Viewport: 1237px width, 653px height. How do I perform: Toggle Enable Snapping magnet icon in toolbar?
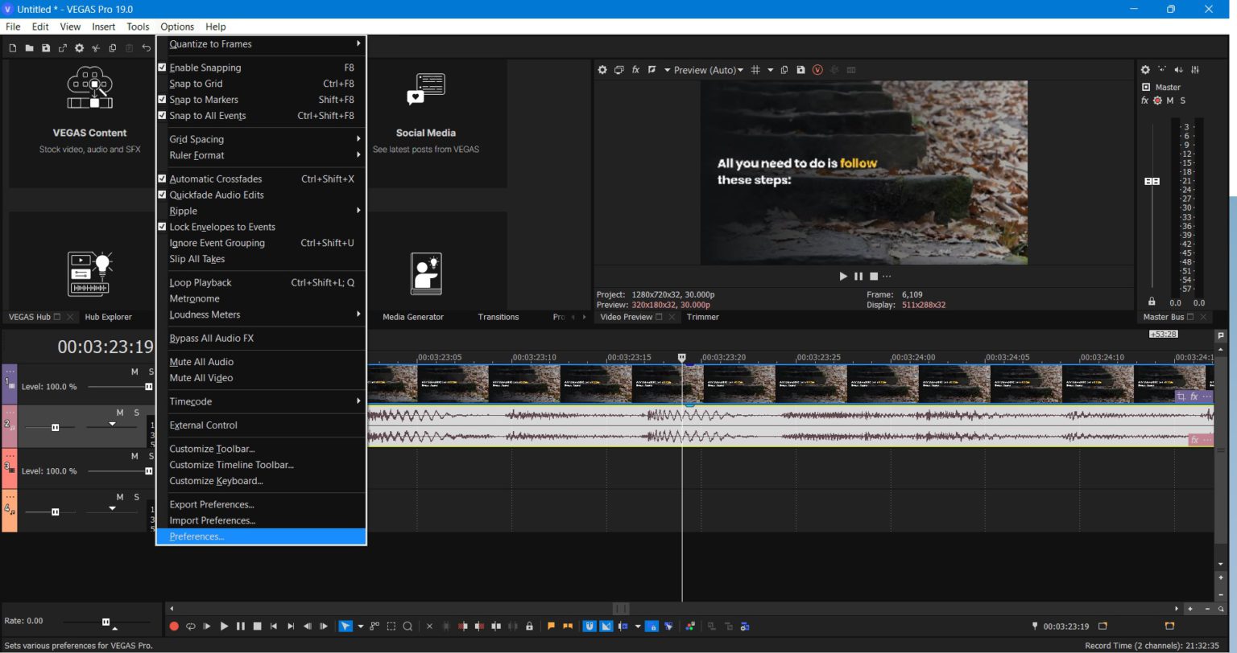590,626
